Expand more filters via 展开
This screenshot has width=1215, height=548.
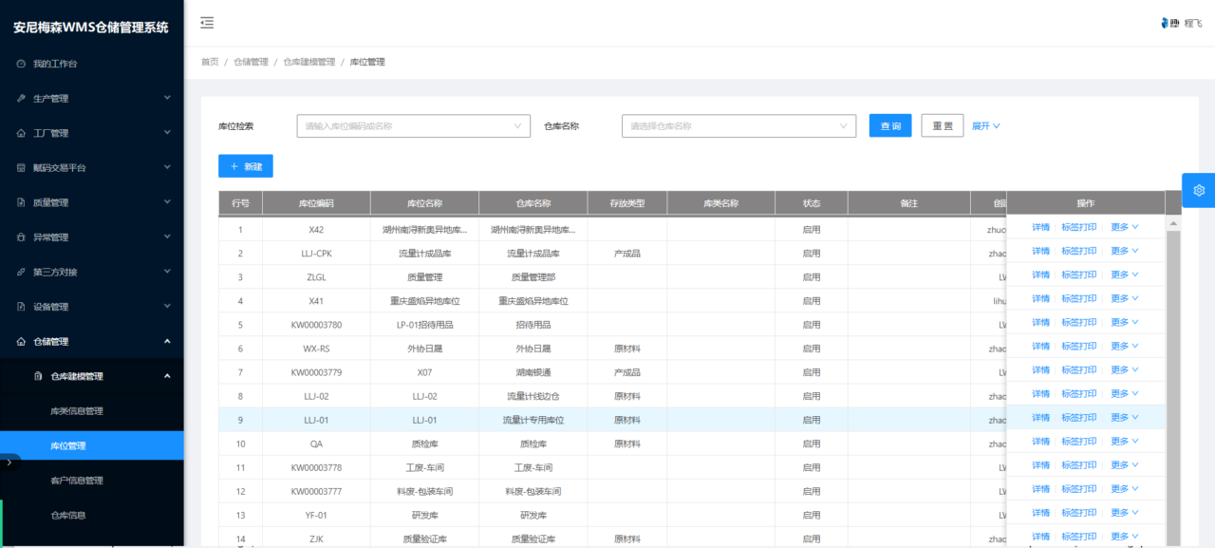tap(986, 125)
